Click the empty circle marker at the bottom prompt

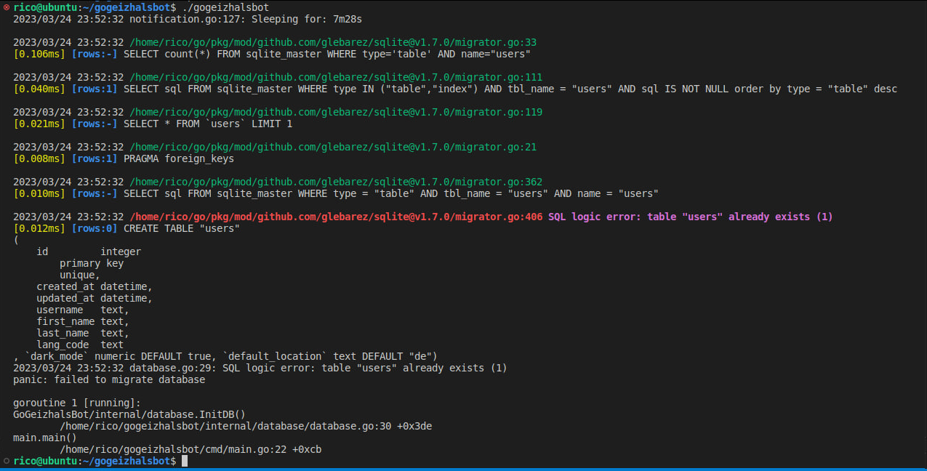point(7,461)
